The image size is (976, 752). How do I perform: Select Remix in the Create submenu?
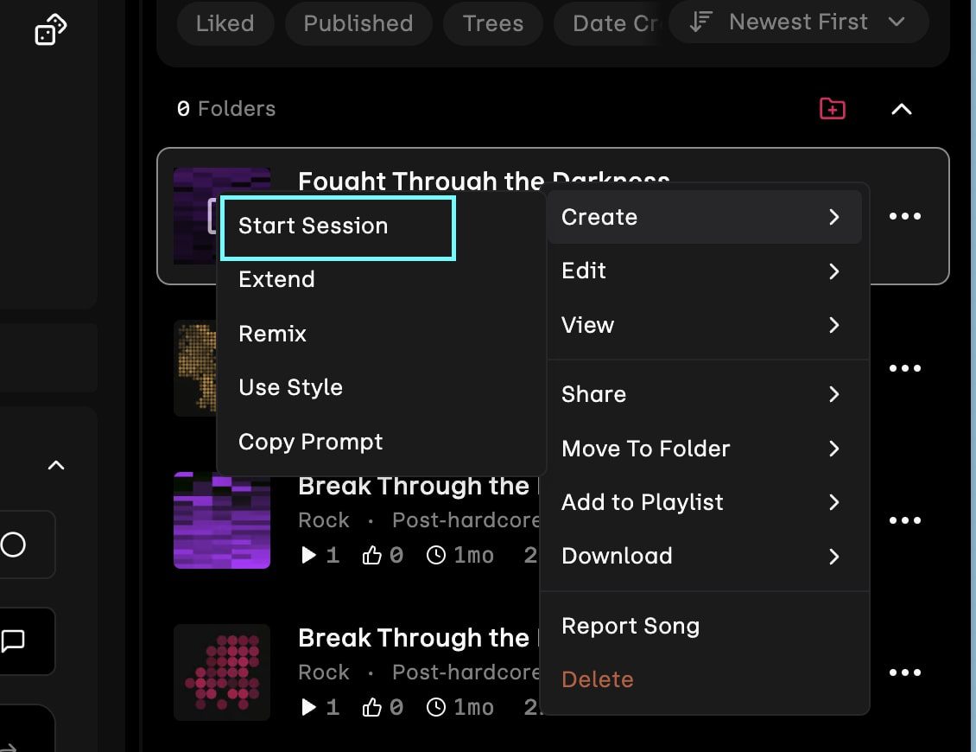(272, 334)
